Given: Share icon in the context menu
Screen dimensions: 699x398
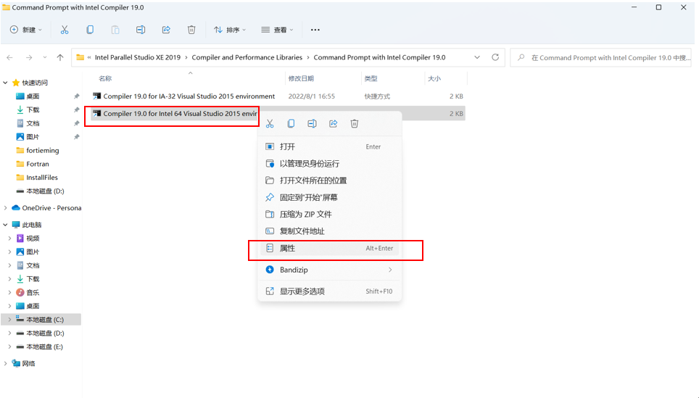Looking at the screenshot, I should click(334, 123).
